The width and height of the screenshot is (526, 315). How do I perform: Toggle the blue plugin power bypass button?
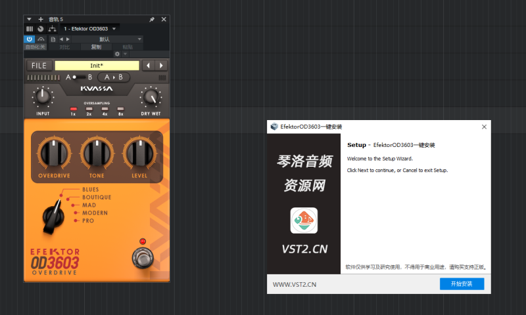pos(29,39)
